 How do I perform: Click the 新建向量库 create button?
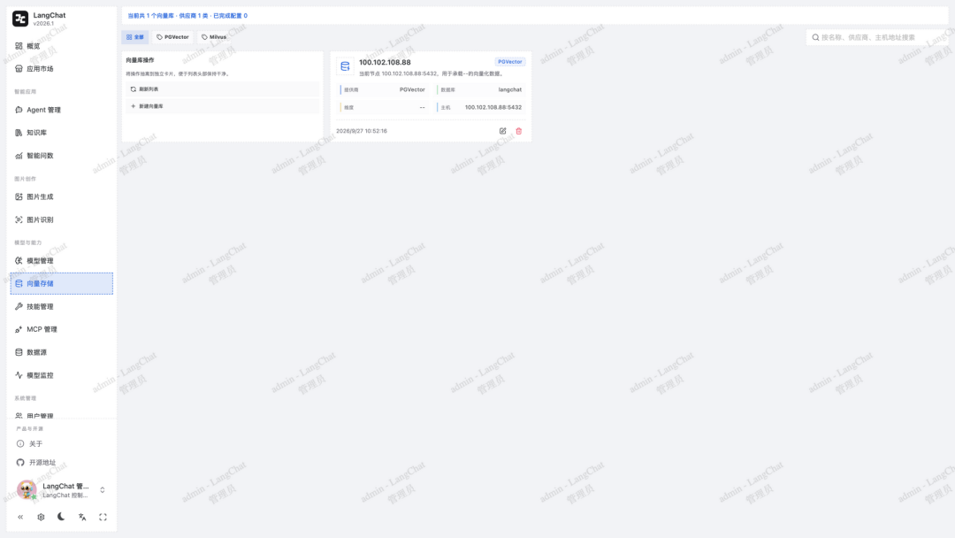click(x=222, y=106)
